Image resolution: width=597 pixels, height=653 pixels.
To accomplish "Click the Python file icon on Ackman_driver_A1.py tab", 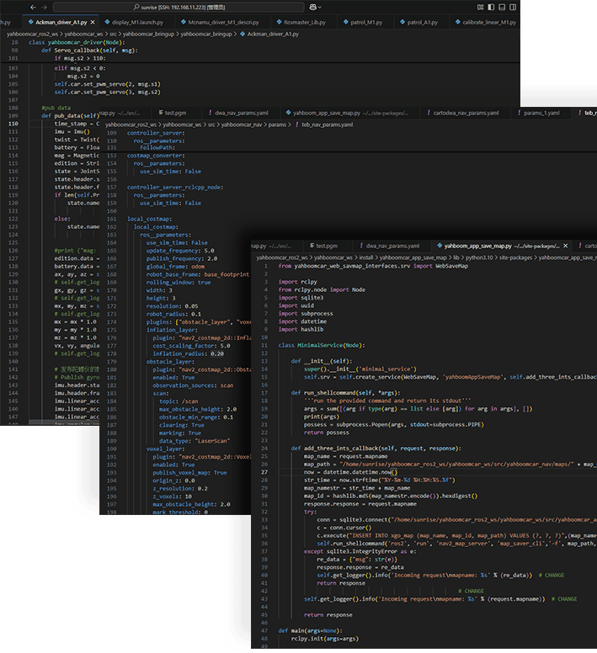I will click(31, 21).
